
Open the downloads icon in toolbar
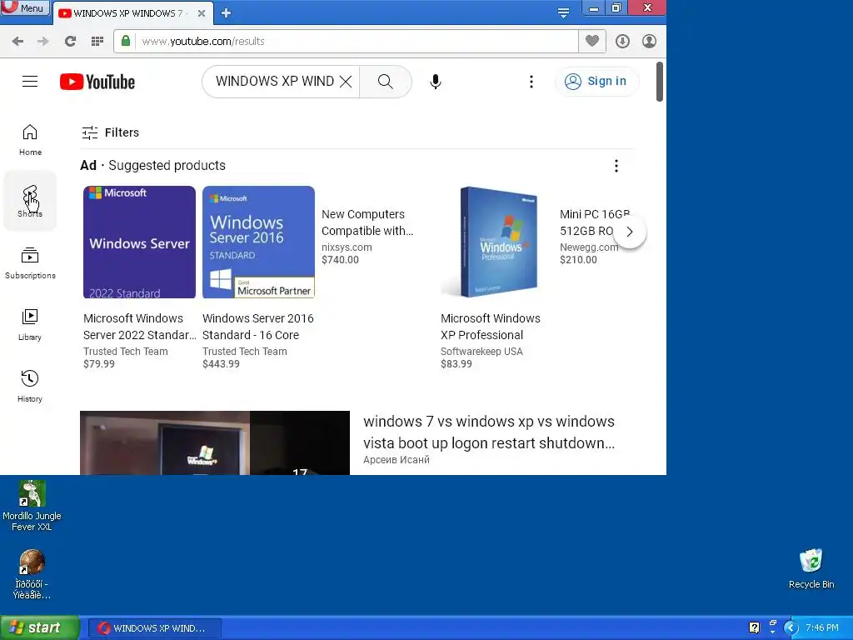pos(622,42)
